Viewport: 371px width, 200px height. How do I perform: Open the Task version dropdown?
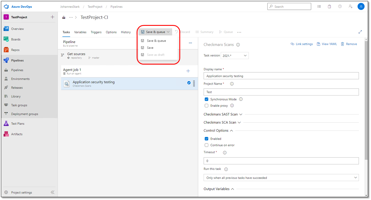(x=235, y=55)
